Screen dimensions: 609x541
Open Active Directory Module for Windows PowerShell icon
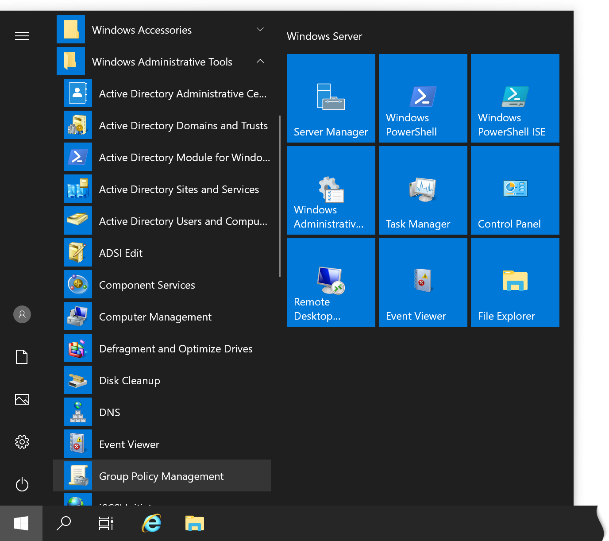78,157
